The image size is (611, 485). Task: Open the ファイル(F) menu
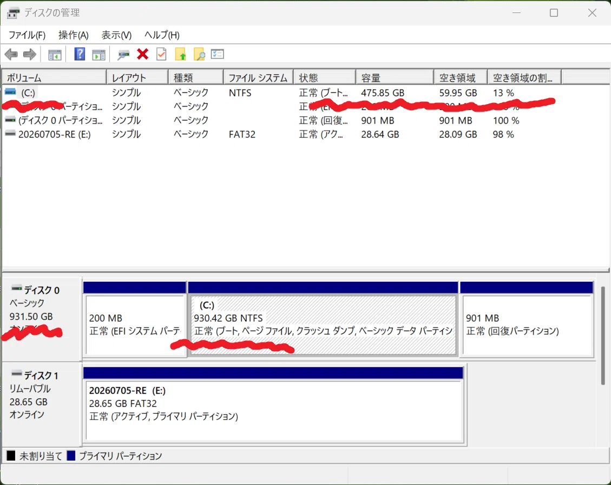coord(27,35)
